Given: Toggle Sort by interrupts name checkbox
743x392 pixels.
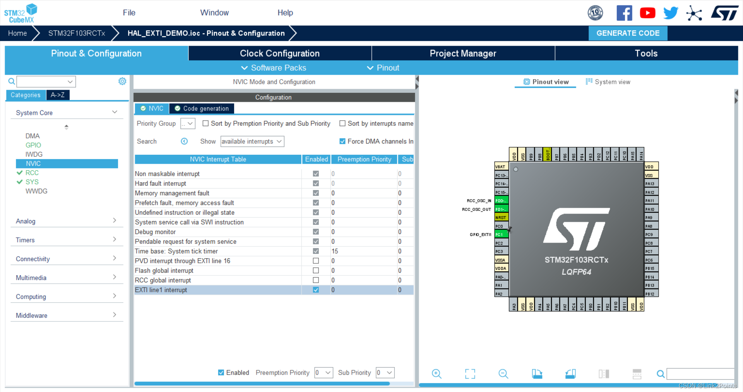Looking at the screenshot, I should 342,123.
